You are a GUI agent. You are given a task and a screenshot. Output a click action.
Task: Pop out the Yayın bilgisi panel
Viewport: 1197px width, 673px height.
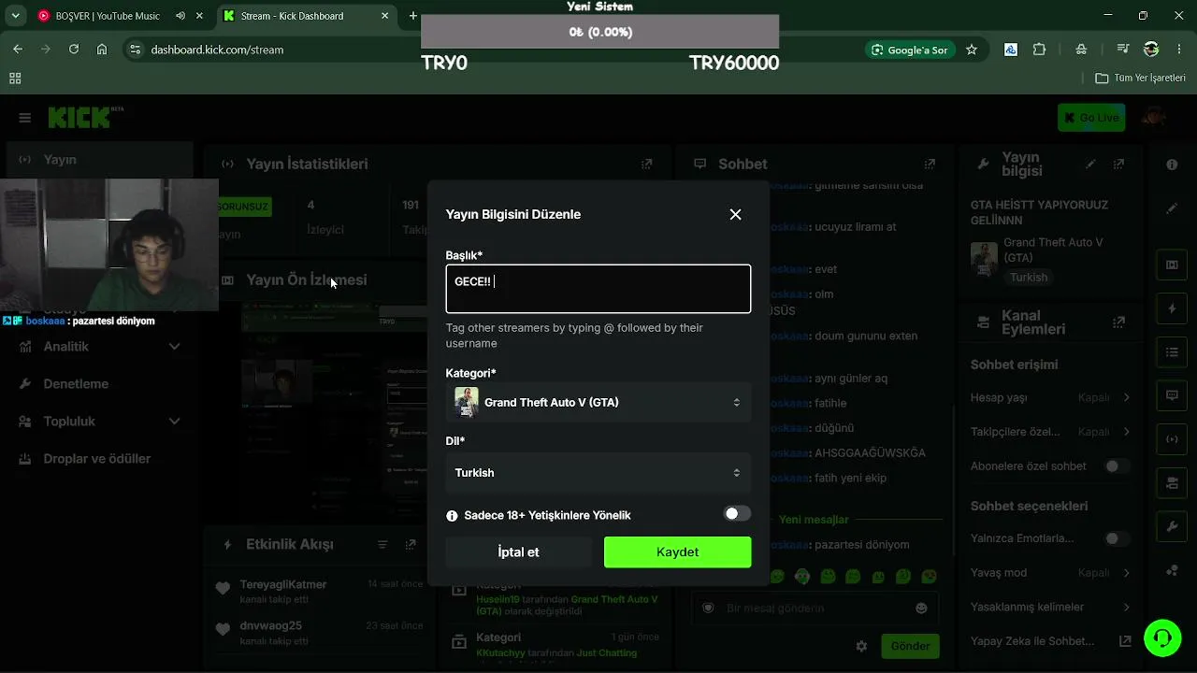[x=1118, y=164]
